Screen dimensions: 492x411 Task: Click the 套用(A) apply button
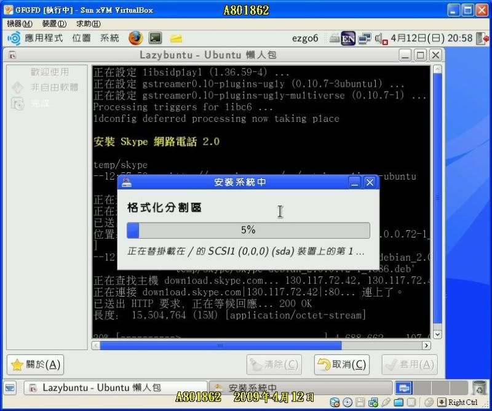coord(410,364)
